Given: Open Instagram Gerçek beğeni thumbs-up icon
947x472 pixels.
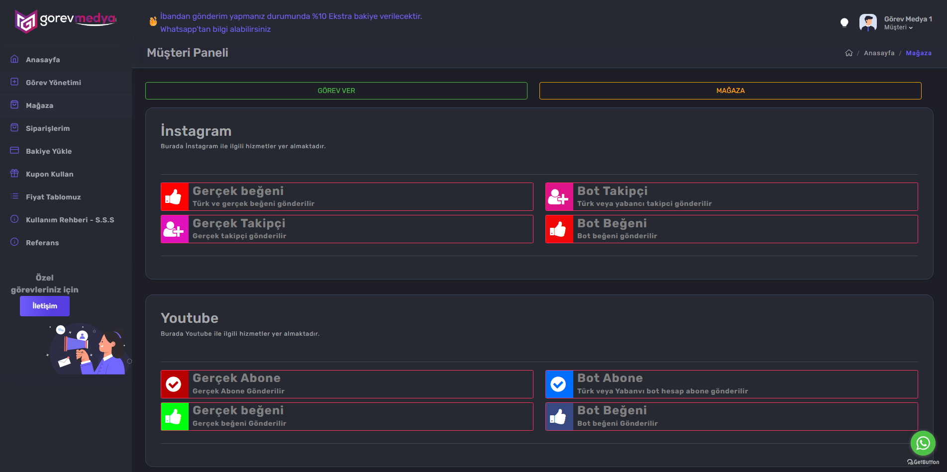Looking at the screenshot, I should tap(175, 197).
